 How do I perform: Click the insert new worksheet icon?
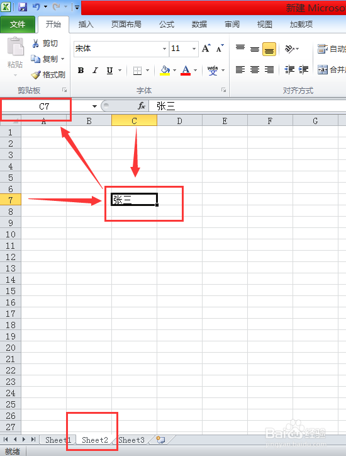tap(160, 440)
